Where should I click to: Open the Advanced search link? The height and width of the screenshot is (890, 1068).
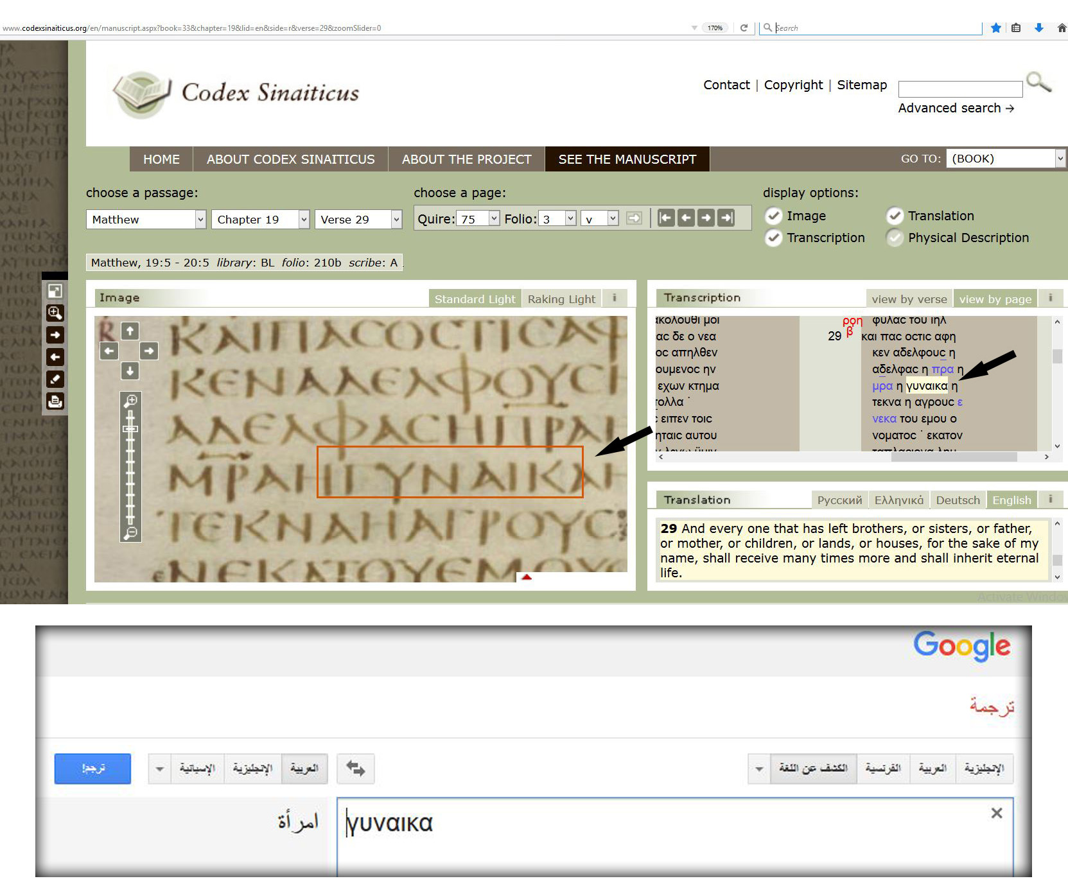[956, 108]
